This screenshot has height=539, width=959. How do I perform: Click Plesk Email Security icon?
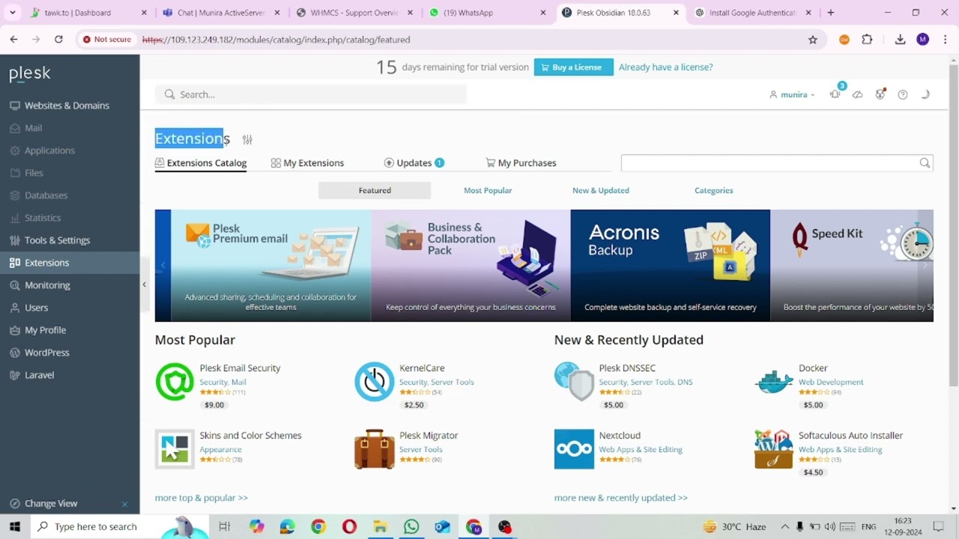pyautogui.click(x=175, y=382)
